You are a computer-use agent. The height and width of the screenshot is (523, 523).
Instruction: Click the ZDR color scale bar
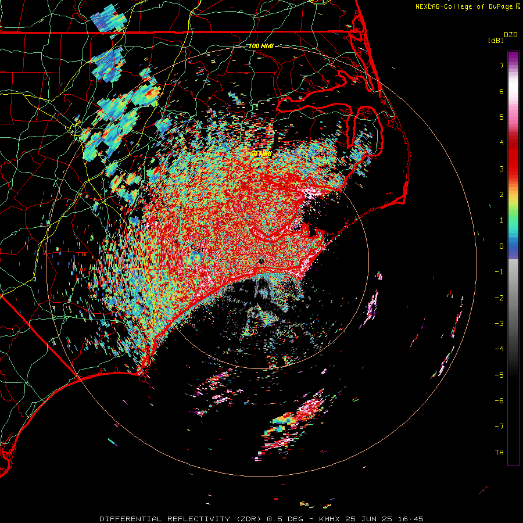click(513, 258)
